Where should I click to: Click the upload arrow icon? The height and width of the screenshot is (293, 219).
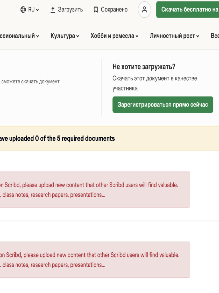click(53, 10)
